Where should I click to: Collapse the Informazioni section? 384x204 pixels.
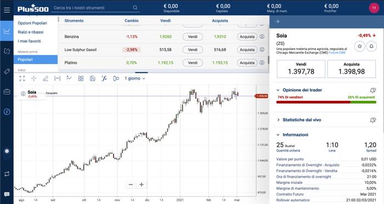point(278,135)
